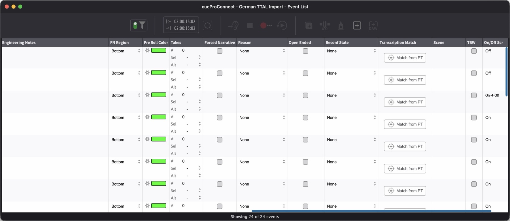Click green Pre Roll Color swatch, first row
This screenshot has height=221, width=510.
159,50
